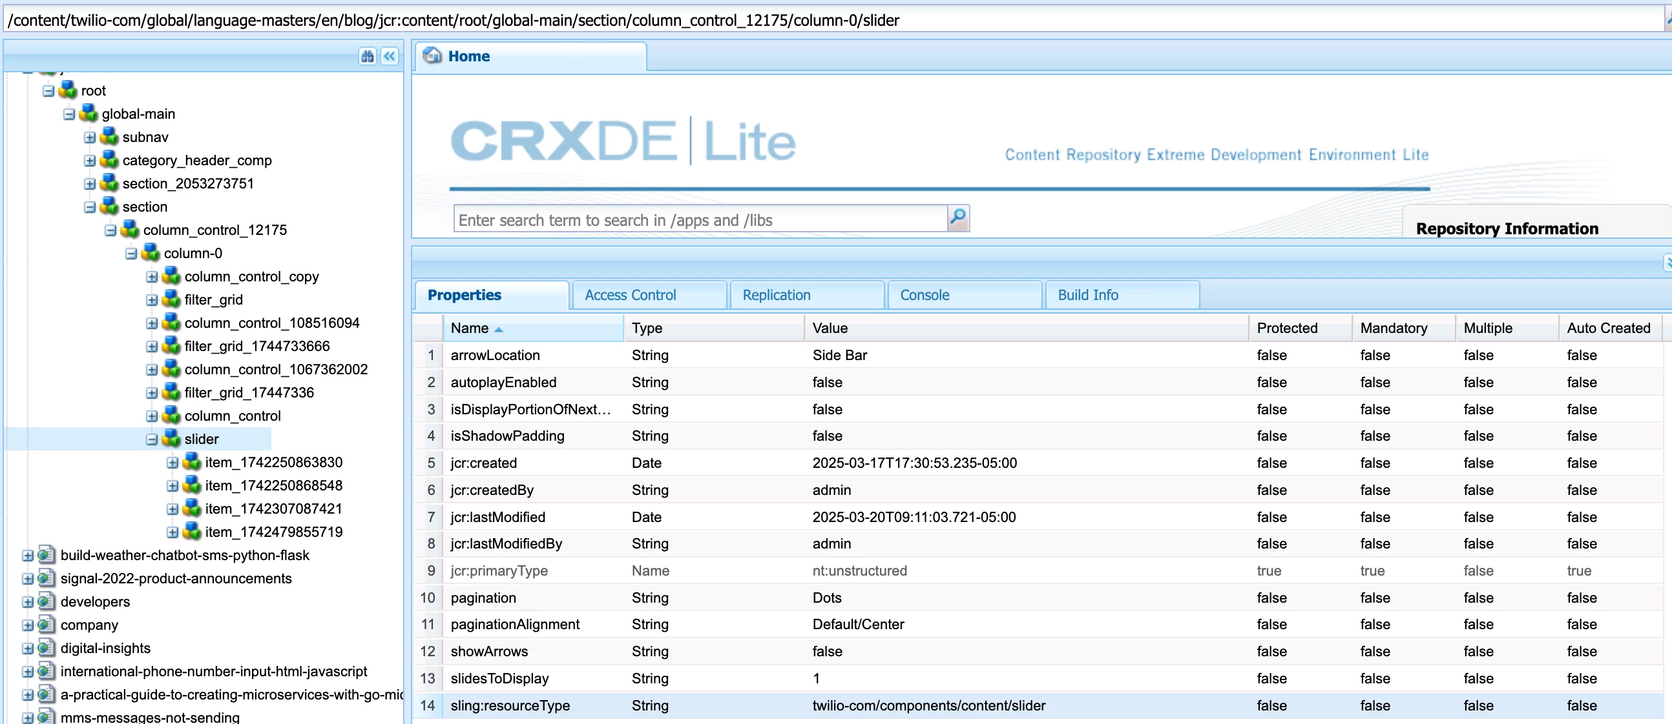Collapse the global-main tree node
The image size is (1672, 724).
tap(68, 114)
